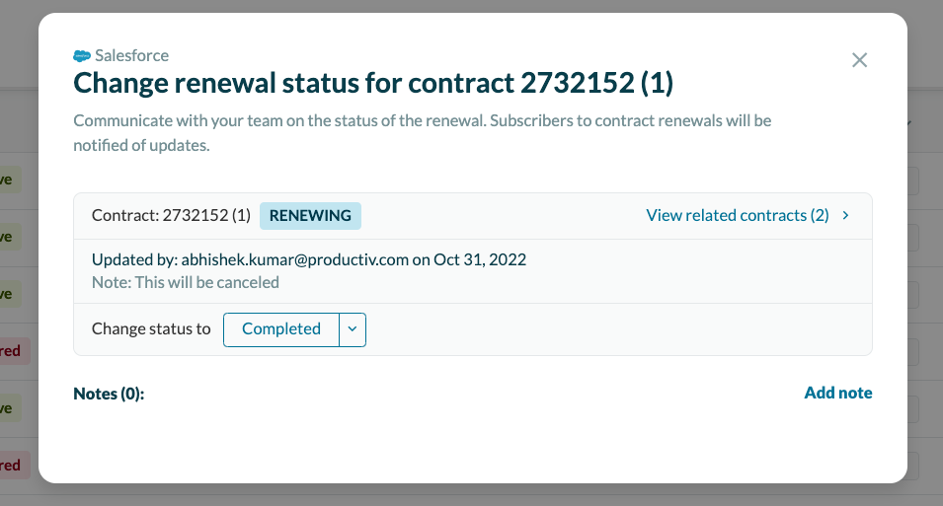Click the note saying This will be canceled
The width and height of the screenshot is (943, 506).
tap(186, 282)
